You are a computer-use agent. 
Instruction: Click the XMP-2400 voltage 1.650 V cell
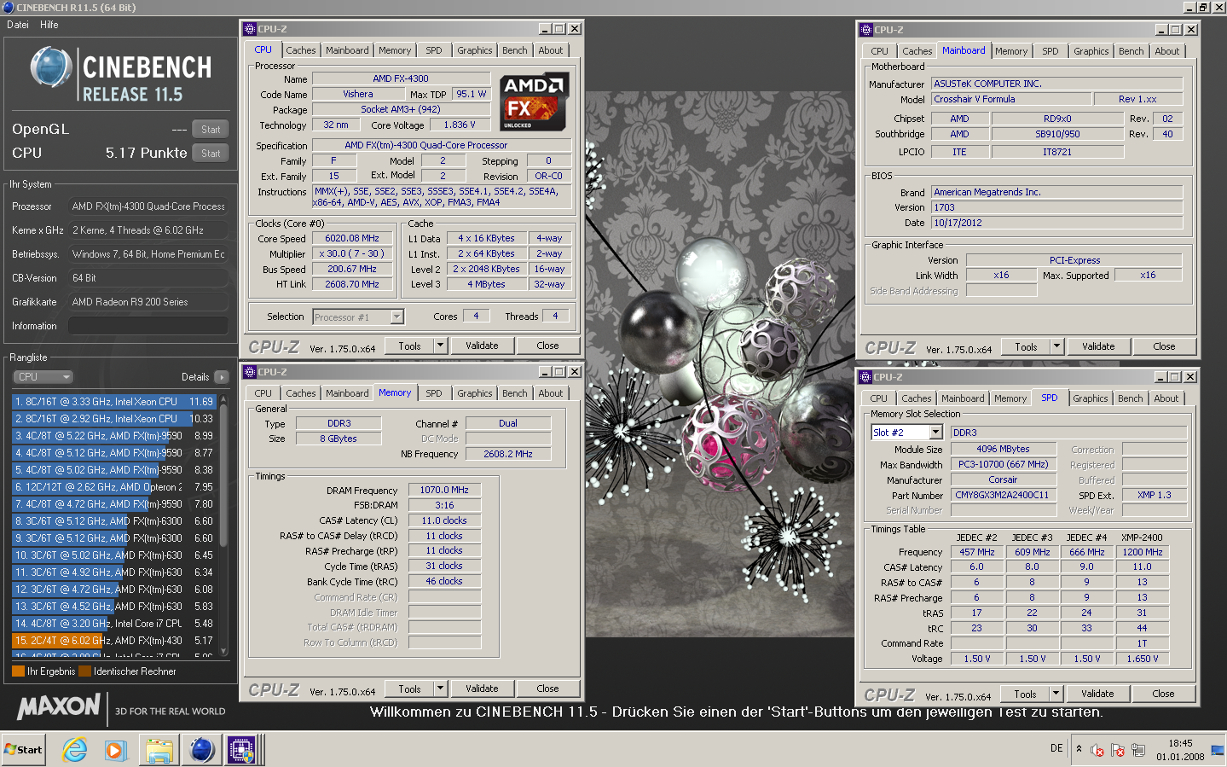1143,659
